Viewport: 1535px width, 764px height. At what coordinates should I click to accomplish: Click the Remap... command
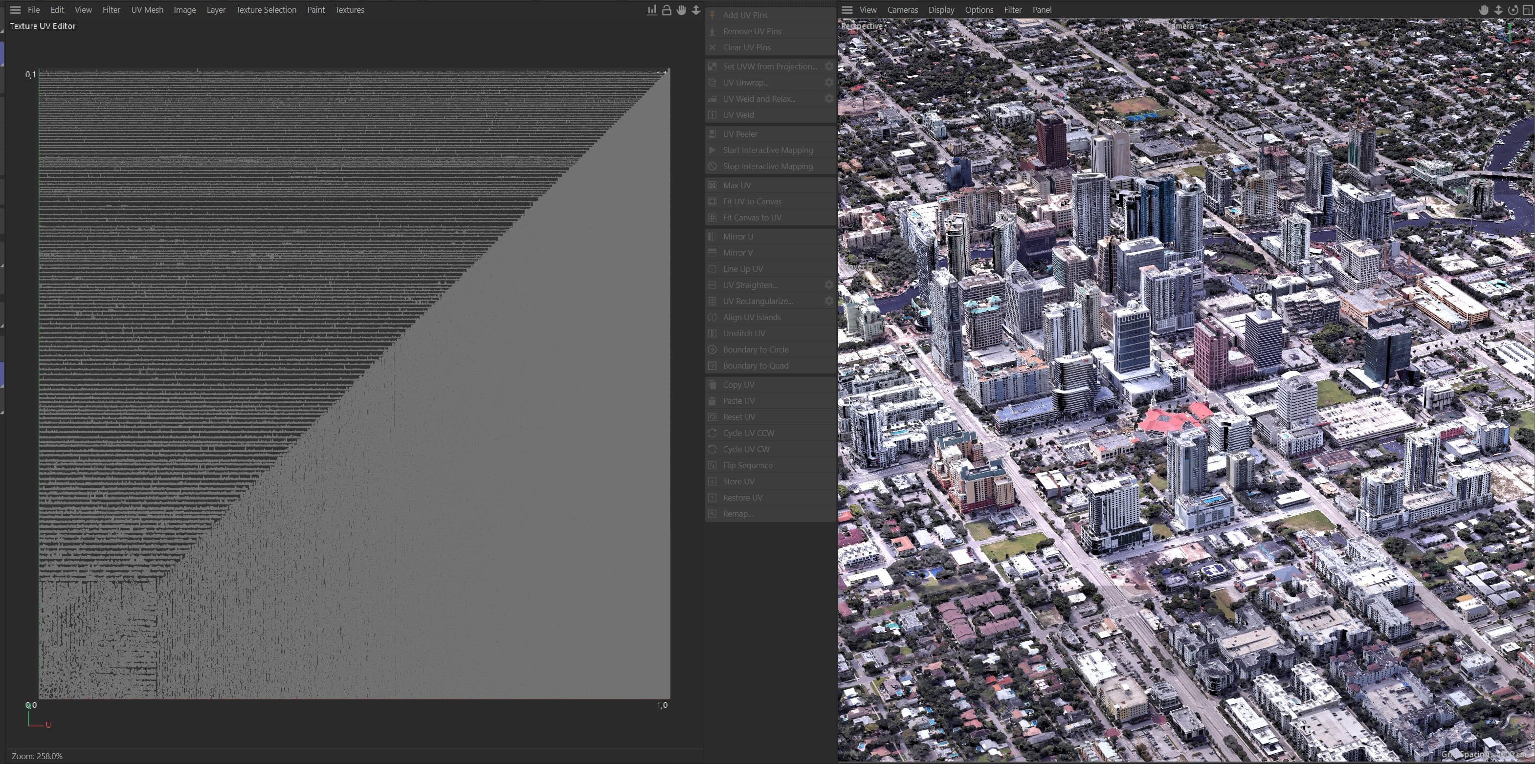point(770,513)
